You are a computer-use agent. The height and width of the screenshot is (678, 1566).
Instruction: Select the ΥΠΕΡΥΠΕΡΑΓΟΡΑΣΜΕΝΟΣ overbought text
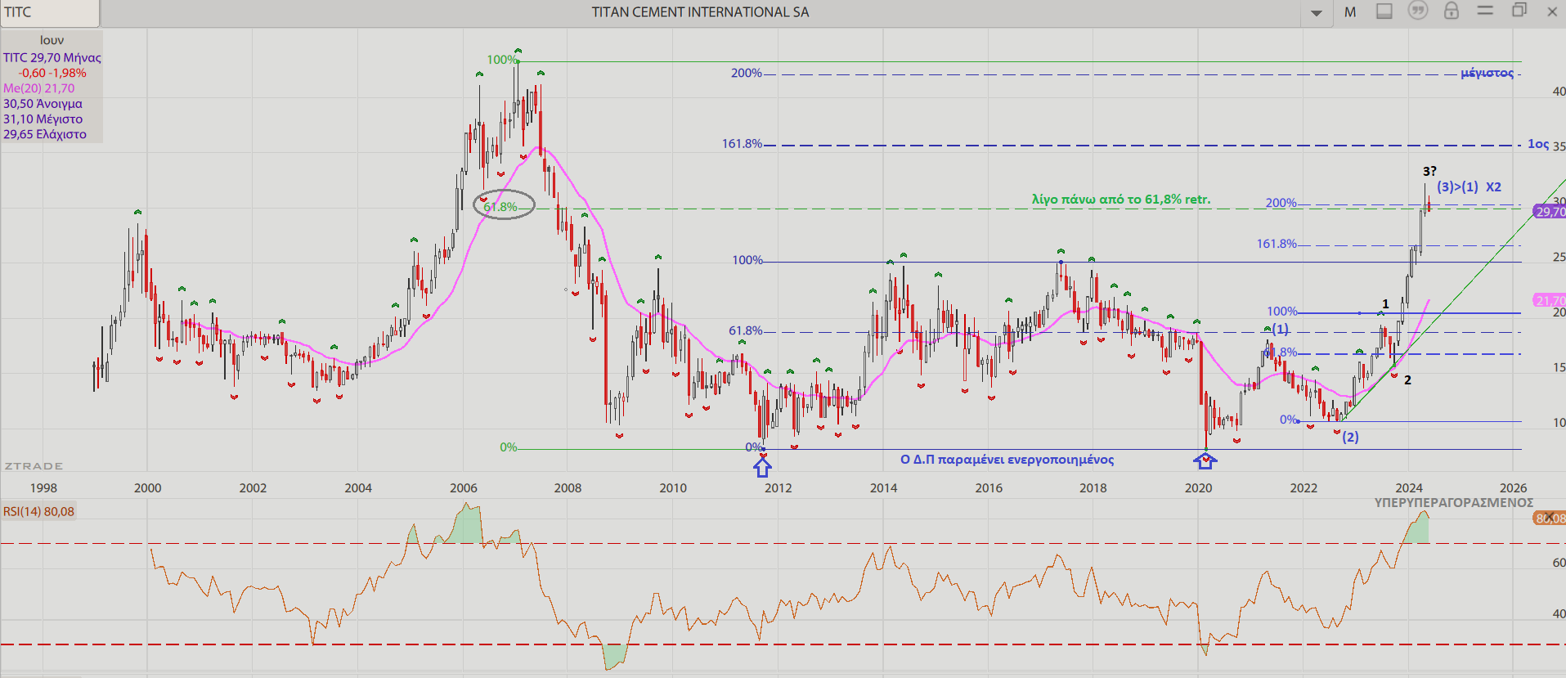[x=1453, y=502]
